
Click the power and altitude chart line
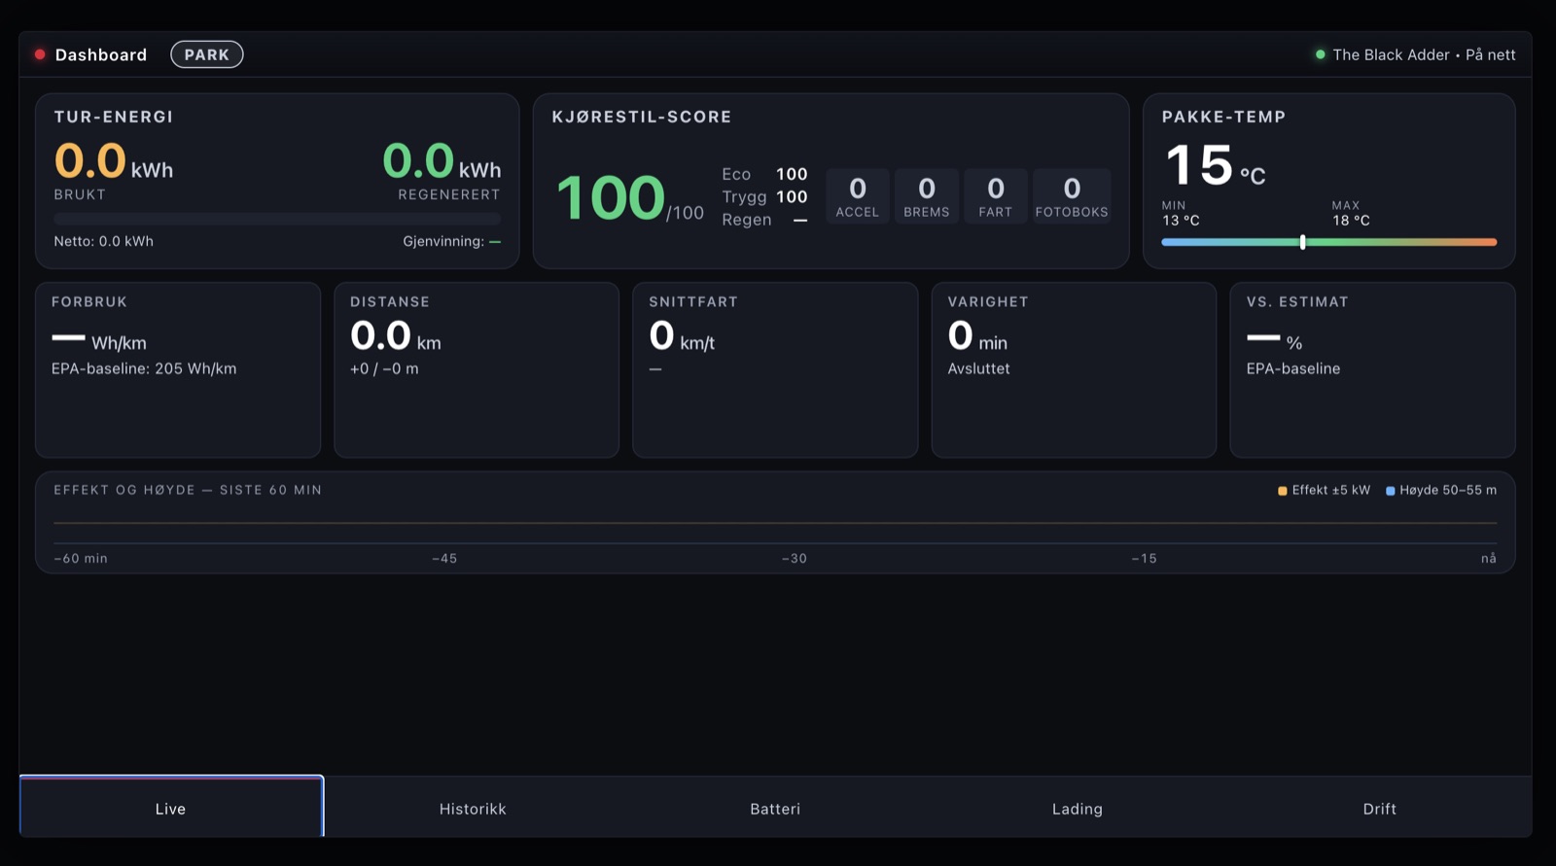coord(775,523)
